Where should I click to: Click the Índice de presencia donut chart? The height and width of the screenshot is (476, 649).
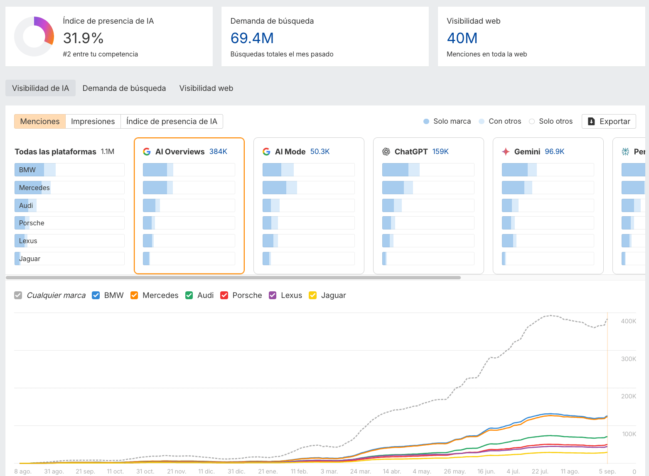(x=34, y=36)
